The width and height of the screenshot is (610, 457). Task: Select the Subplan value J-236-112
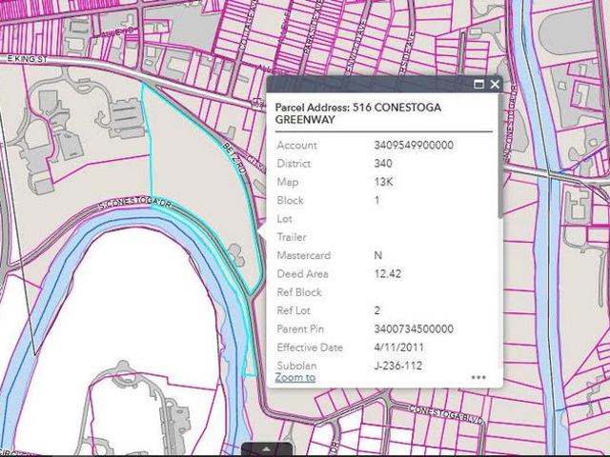397,366
